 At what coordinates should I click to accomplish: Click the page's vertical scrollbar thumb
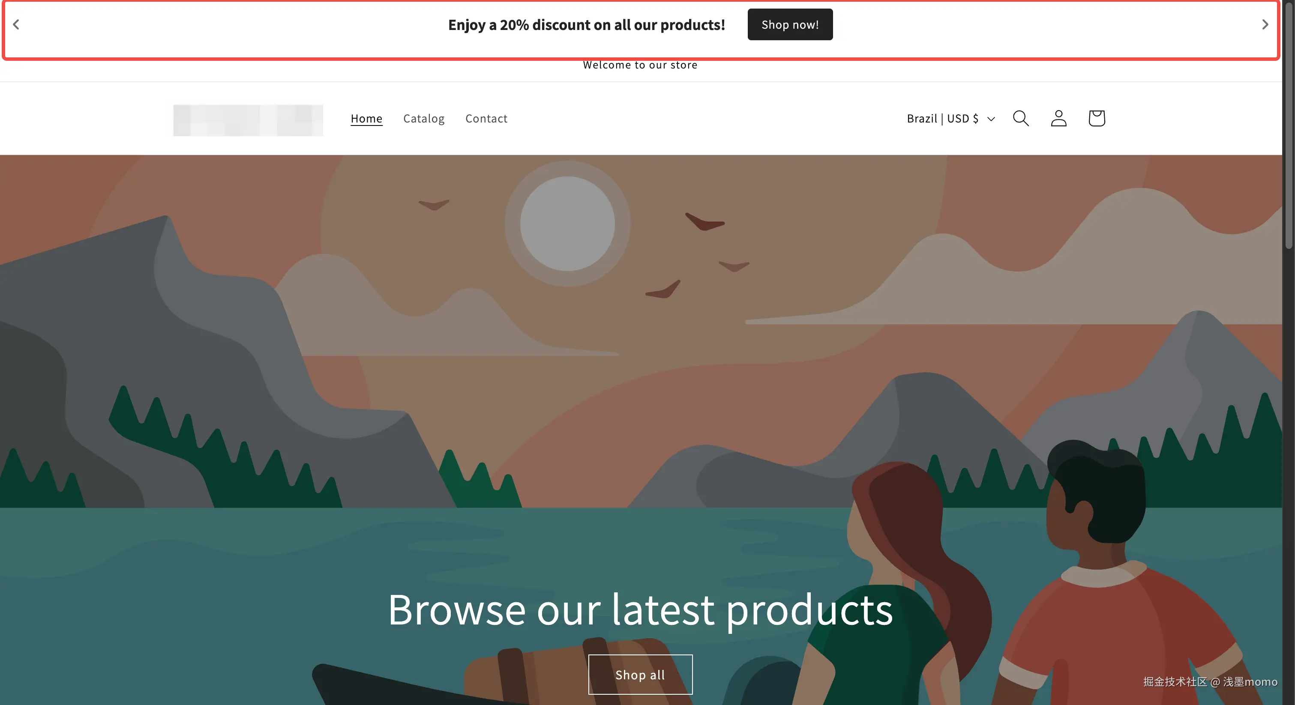[1289, 125]
